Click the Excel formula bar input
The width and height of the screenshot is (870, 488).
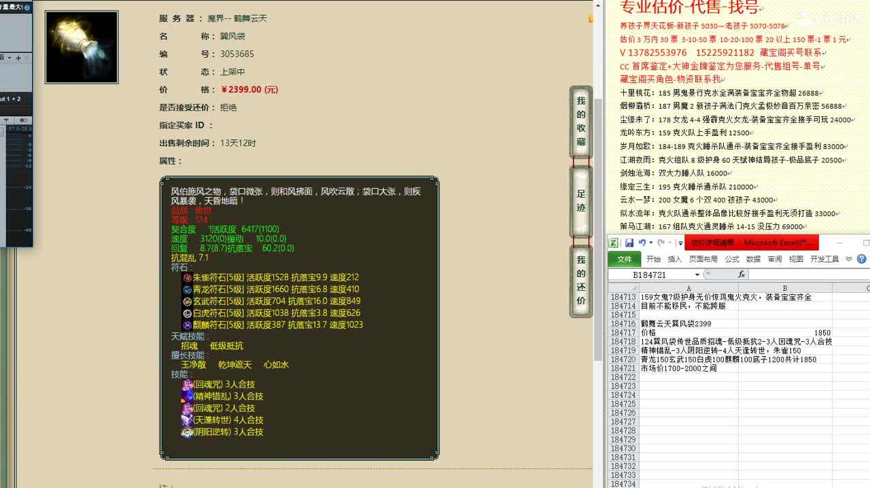(x=808, y=275)
